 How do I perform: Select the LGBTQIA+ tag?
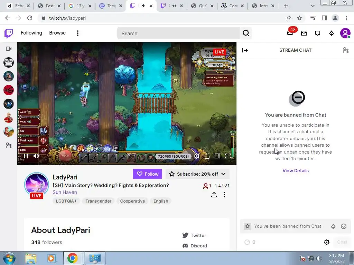66,201
